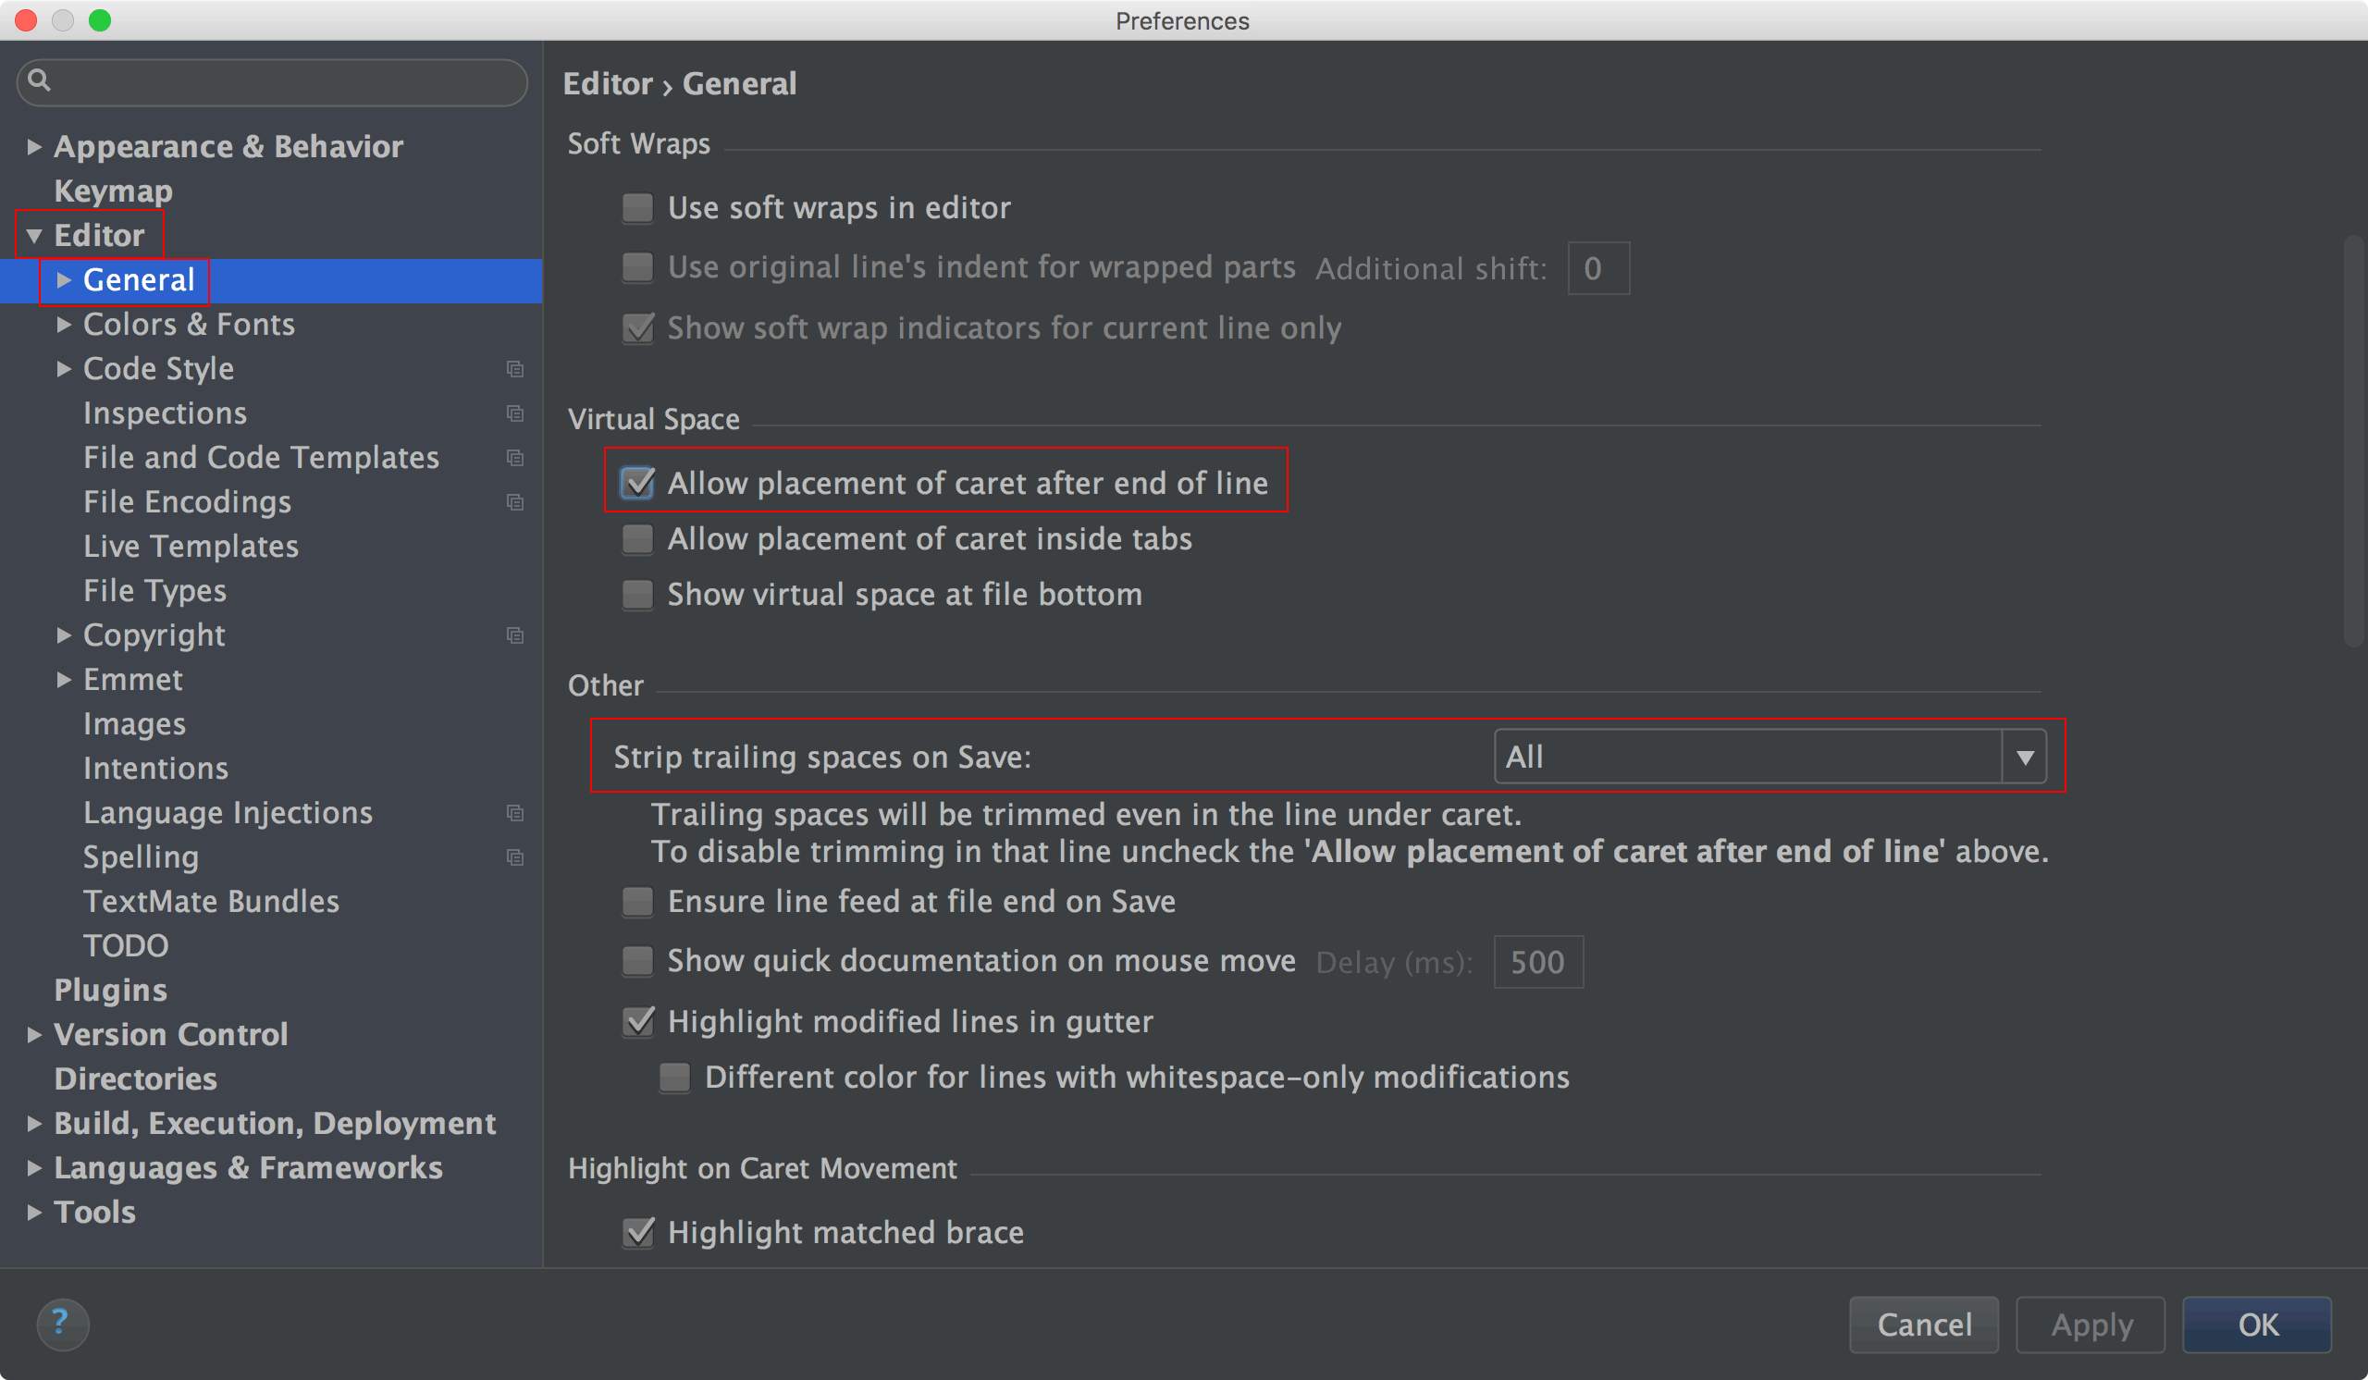This screenshot has width=2368, height=1380.
Task: Click project-level icon beside Spelling
Action: click(515, 857)
